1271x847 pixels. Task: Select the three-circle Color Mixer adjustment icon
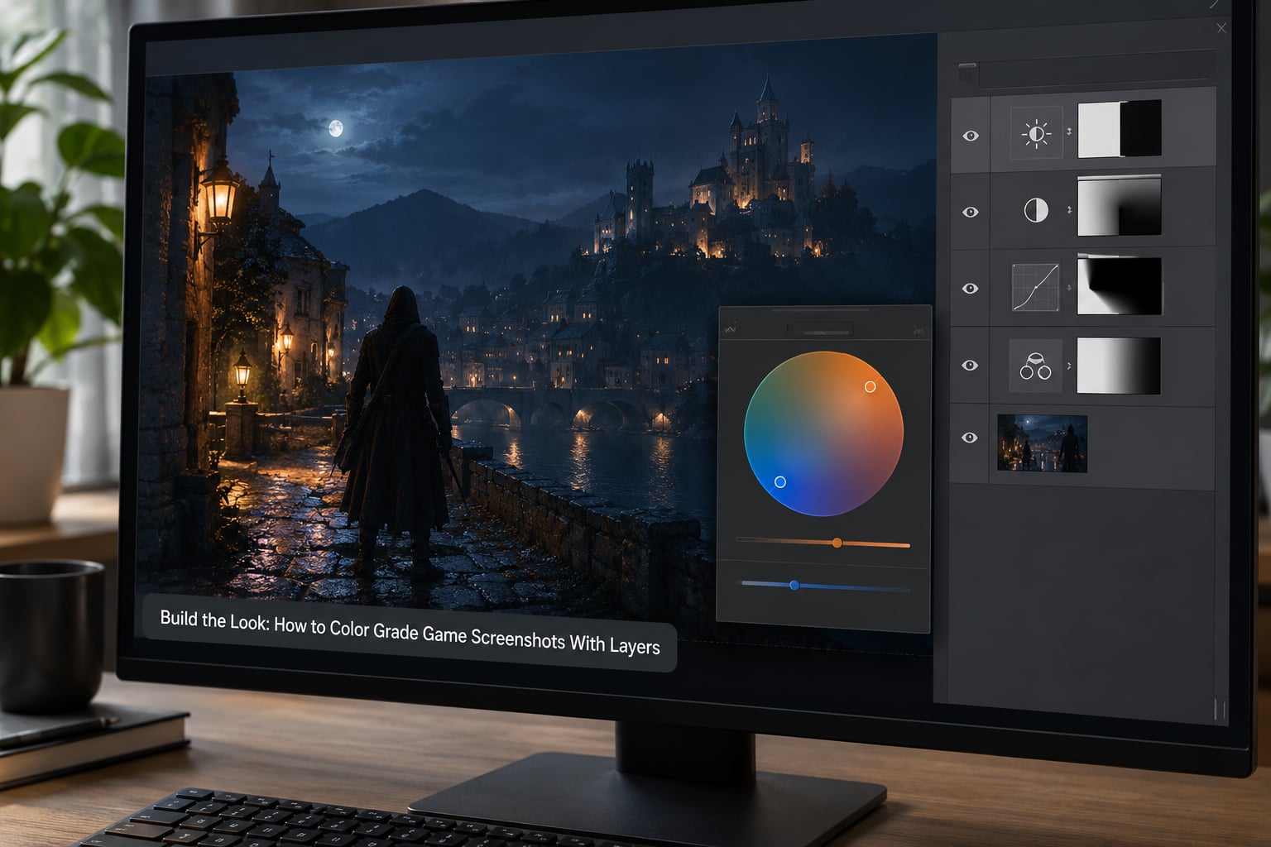1036,365
